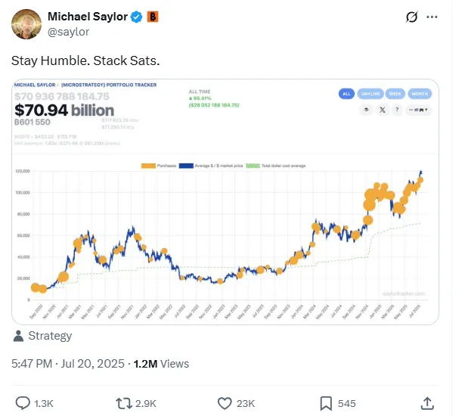
Task: Click the X share icon in tracker
Action: click(x=382, y=110)
